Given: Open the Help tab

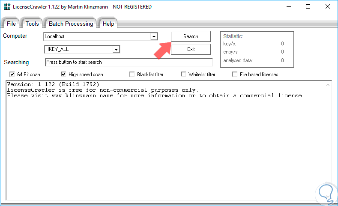Looking at the screenshot, I should click(108, 24).
